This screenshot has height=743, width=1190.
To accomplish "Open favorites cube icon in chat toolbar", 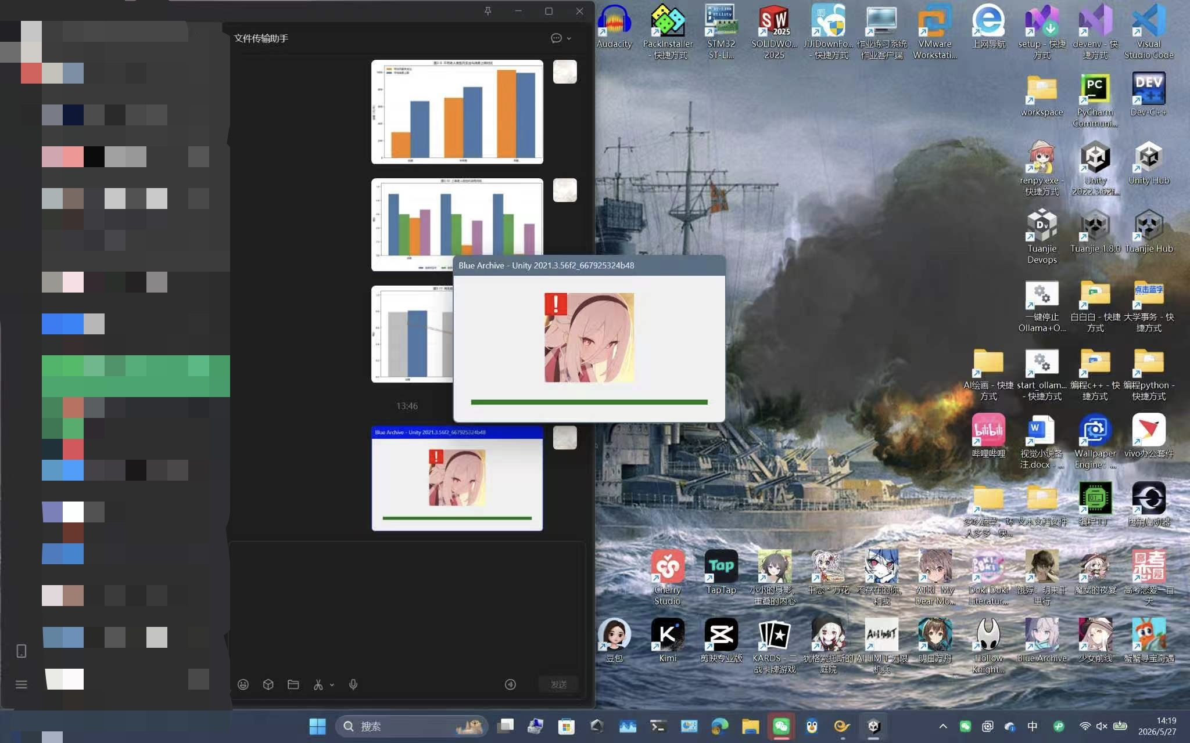I will (x=268, y=684).
